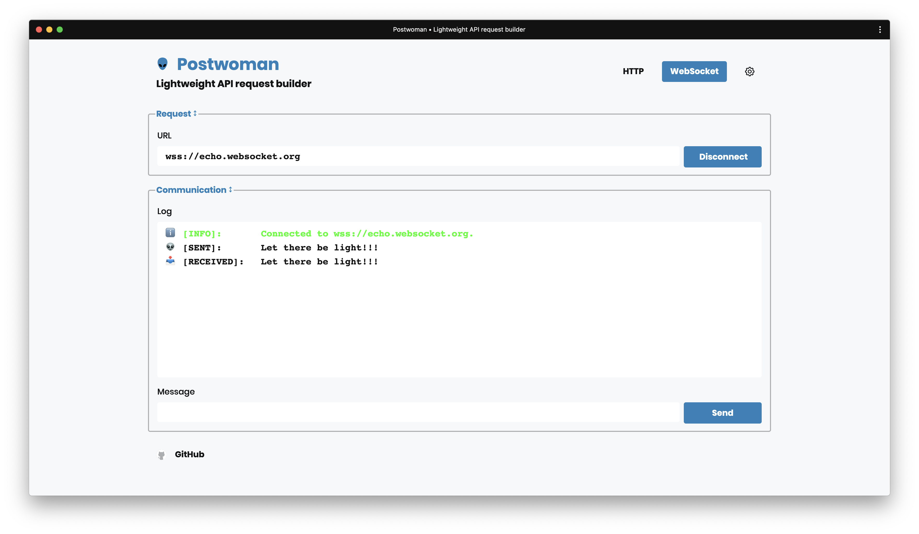The height and width of the screenshot is (534, 919).
Task: Click the Postwoman title heading
Action: [x=228, y=64]
